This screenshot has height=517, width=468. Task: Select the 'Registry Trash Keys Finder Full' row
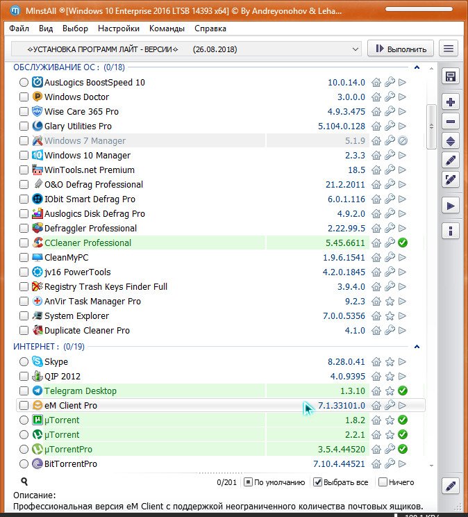[x=221, y=287]
